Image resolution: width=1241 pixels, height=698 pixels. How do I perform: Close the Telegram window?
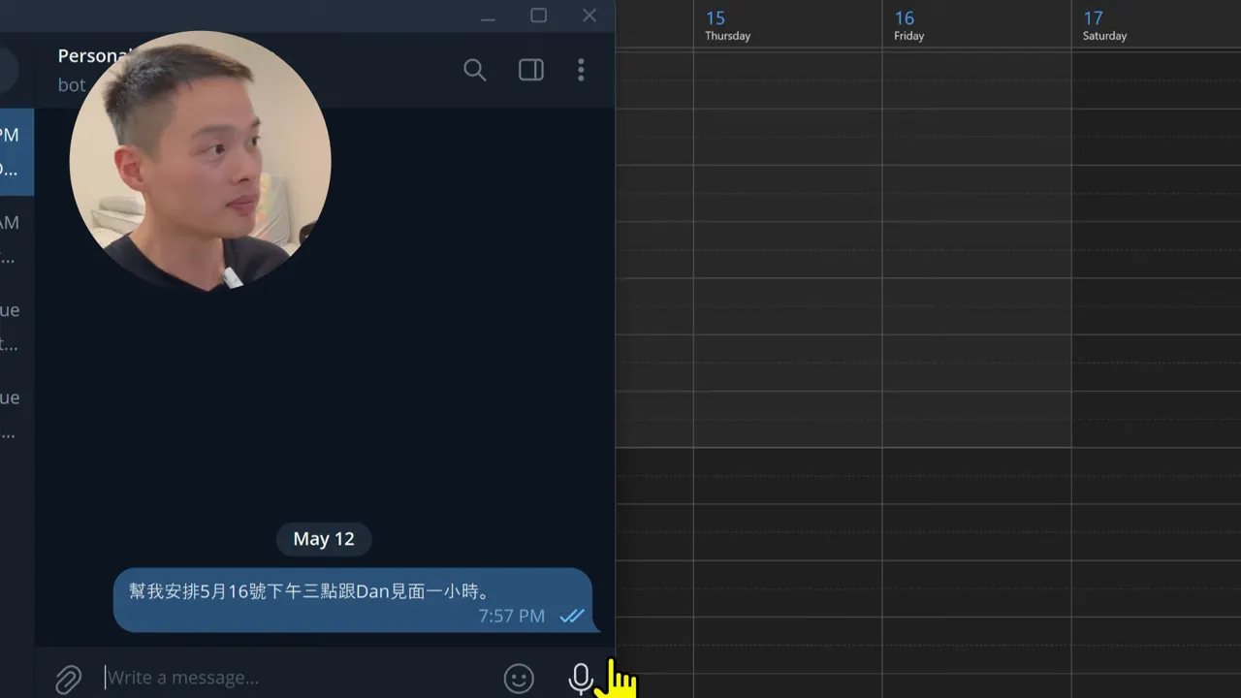589,16
